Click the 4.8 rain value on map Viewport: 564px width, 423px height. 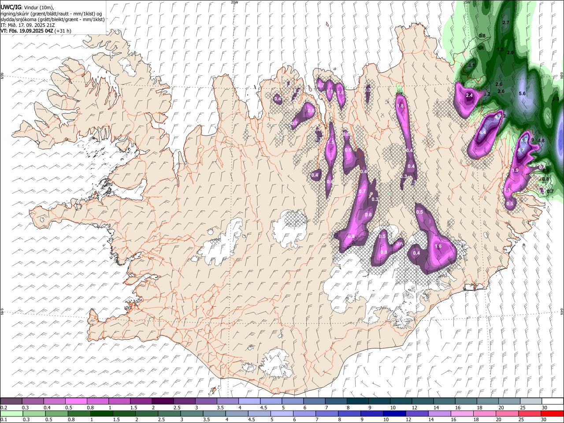point(542,141)
